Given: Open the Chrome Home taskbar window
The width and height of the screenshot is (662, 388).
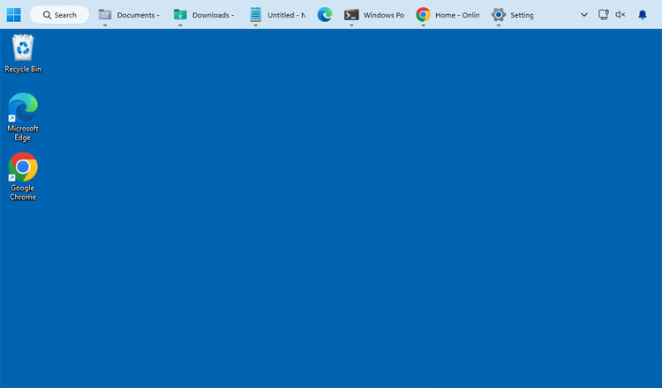Looking at the screenshot, I should (x=448, y=15).
